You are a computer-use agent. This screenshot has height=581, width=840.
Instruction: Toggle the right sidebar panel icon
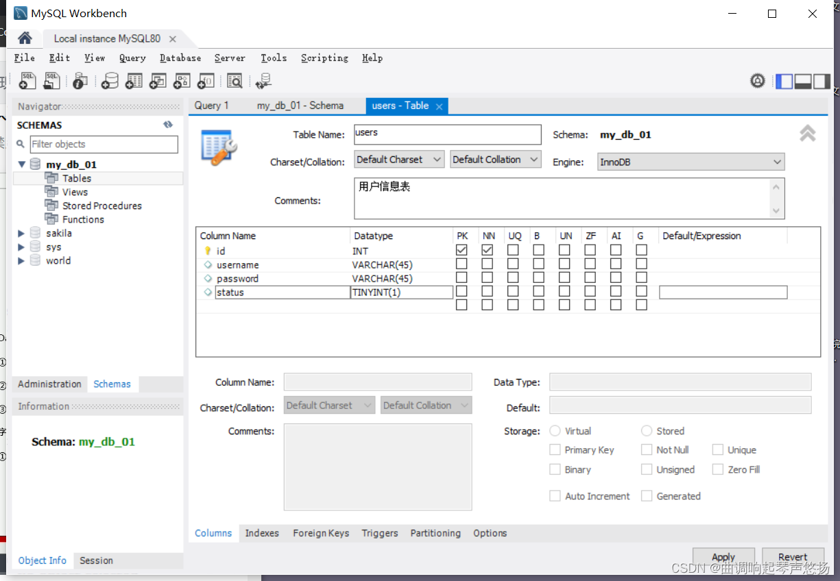821,81
